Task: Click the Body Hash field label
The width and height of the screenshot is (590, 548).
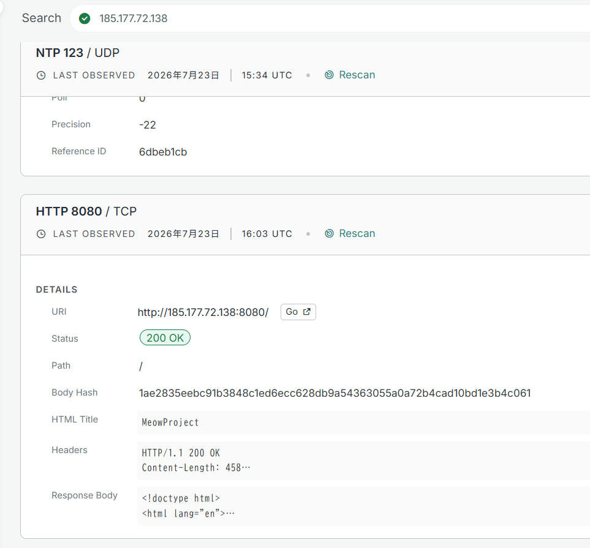Action: [75, 392]
